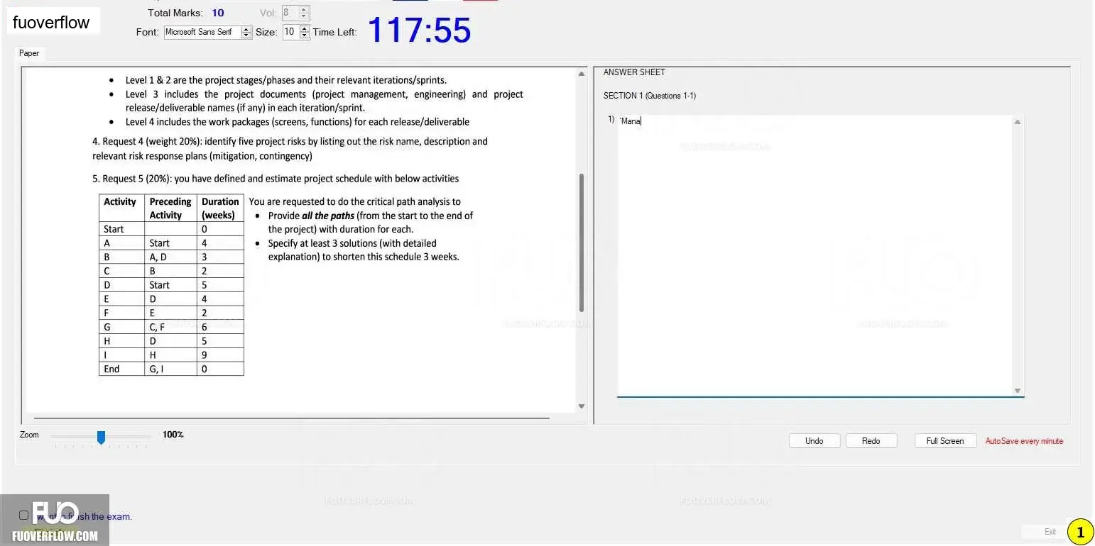1095x546 pixels.
Task: Click 'SECTION 1 (Questions 1-1)' label
Action: point(650,96)
